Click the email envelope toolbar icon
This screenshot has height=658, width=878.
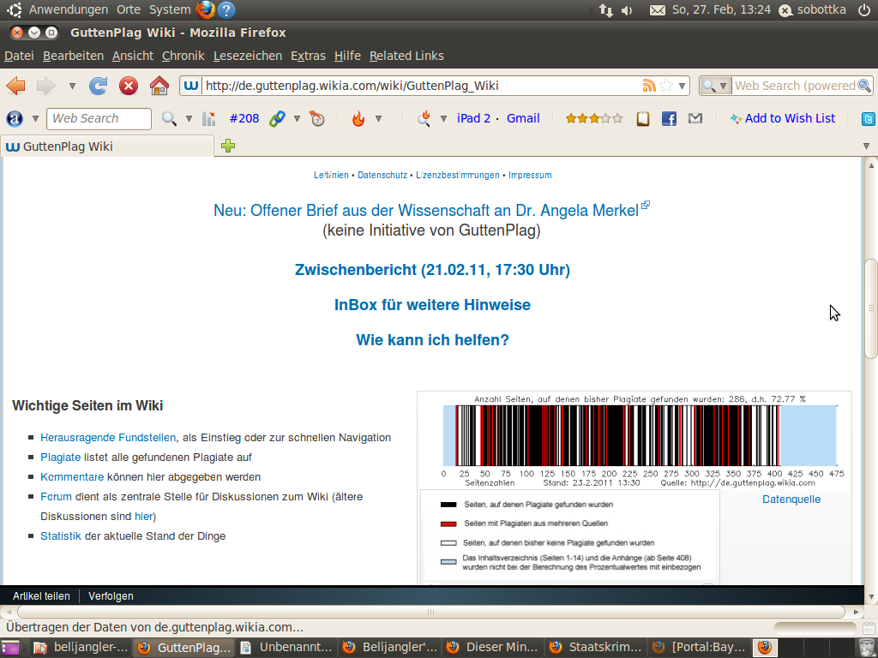[695, 118]
